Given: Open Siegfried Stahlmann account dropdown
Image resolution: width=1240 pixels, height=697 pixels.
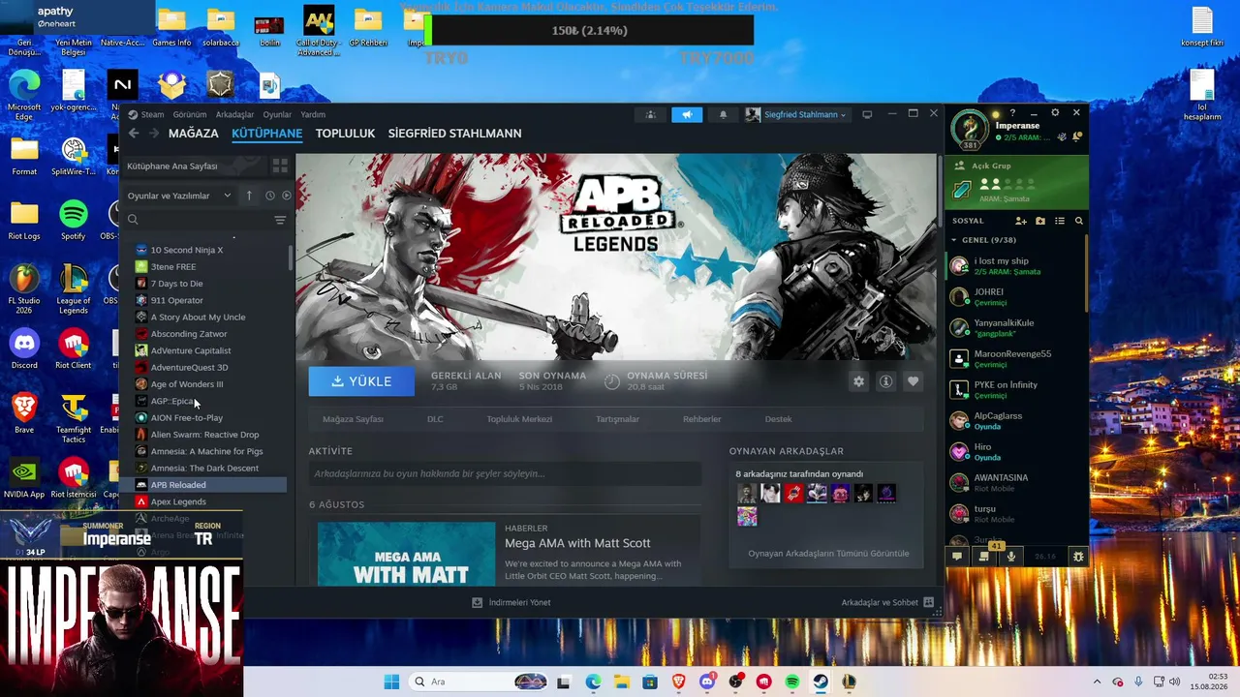Looking at the screenshot, I should pos(796,114).
